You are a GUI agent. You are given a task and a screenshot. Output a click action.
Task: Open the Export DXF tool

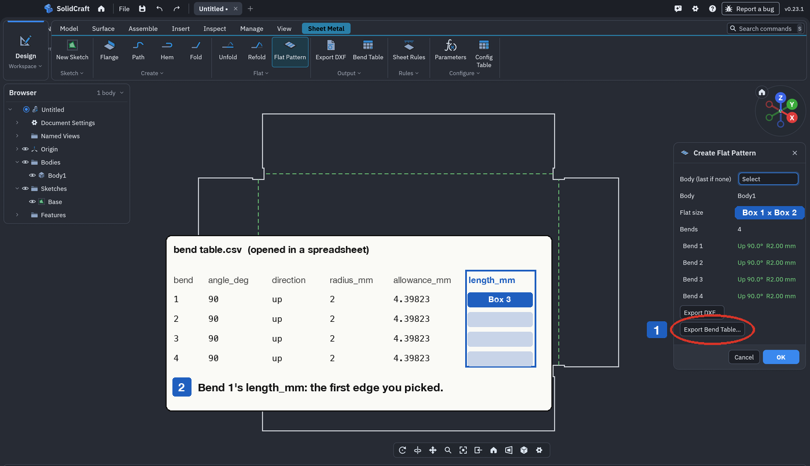point(330,51)
